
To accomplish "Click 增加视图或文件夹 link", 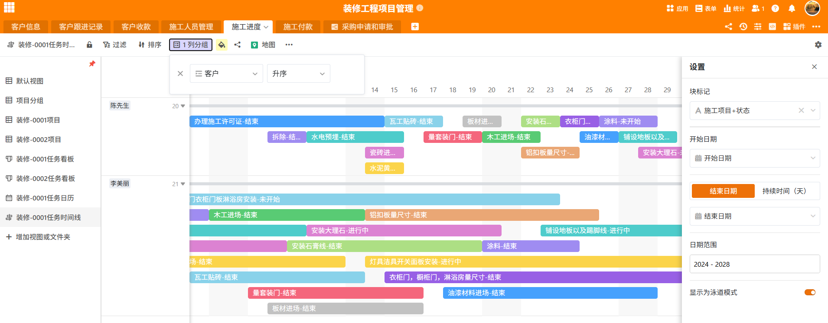I will [x=38, y=237].
